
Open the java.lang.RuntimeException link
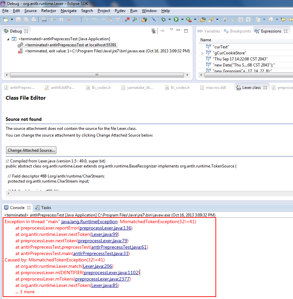pos(89,221)
